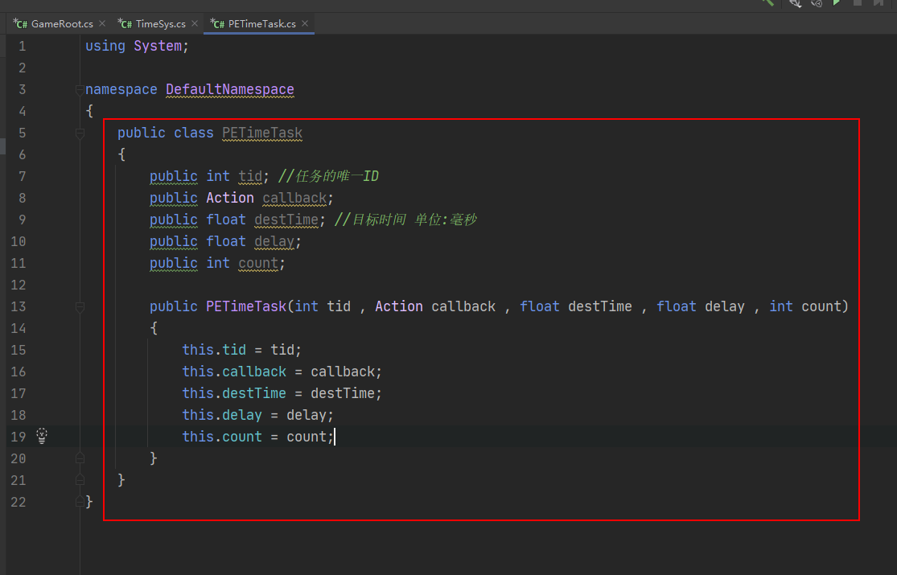Click the fold end marker on line 20
This screenshot has width=897, height=575.
tap(80, 458)
